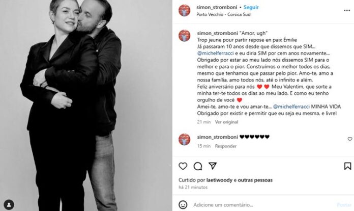Viewport: 354px width, 211px height.
Task: Like the post with the heart icon
Action: click(x=183, y=166)
